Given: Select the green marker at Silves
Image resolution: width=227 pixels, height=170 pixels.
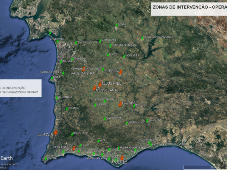Looking at the screenshot, I should point(80,145).
